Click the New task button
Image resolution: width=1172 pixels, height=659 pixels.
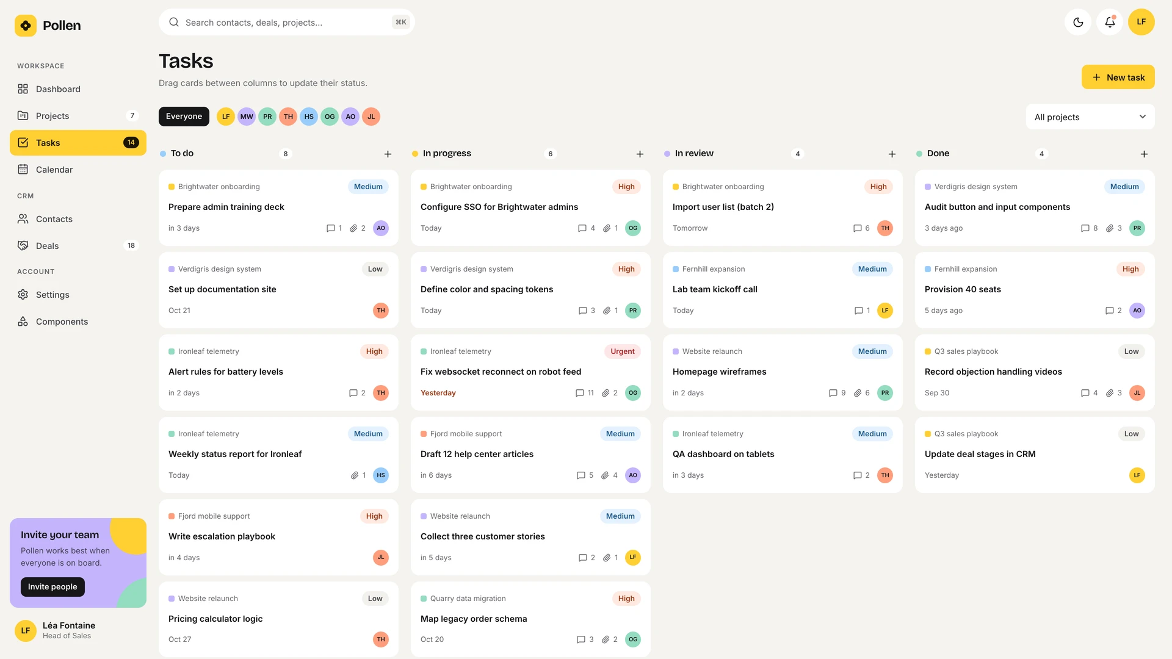click(1118, 77)
